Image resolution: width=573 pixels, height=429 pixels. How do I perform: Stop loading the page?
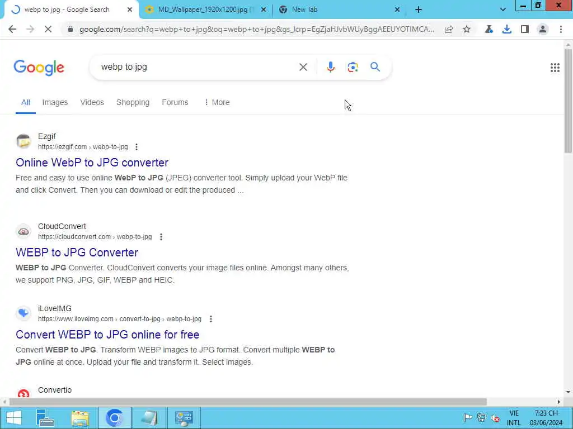pyautogui.click(x=48, y=29)
